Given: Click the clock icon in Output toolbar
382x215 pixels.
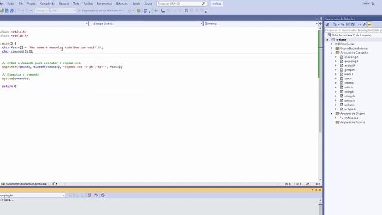Looking at the screenshot, I should point(103,195).
